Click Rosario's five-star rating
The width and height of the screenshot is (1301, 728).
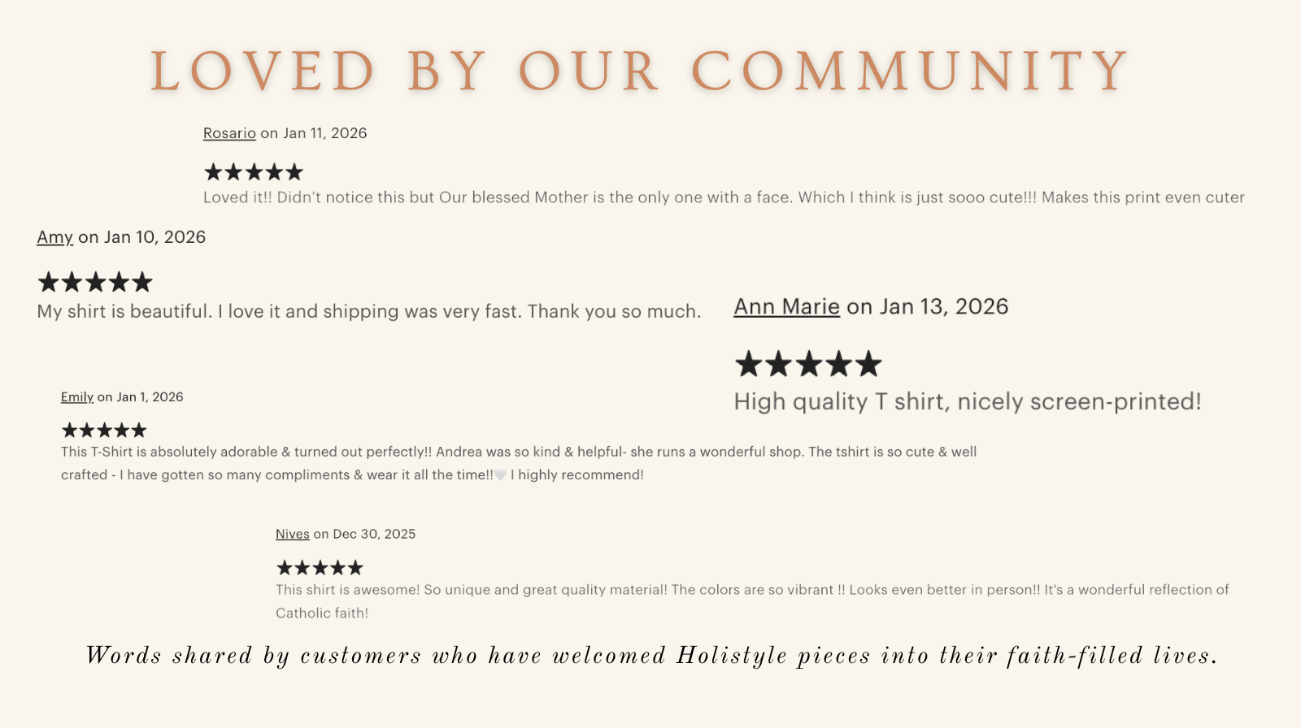(254, 172)
